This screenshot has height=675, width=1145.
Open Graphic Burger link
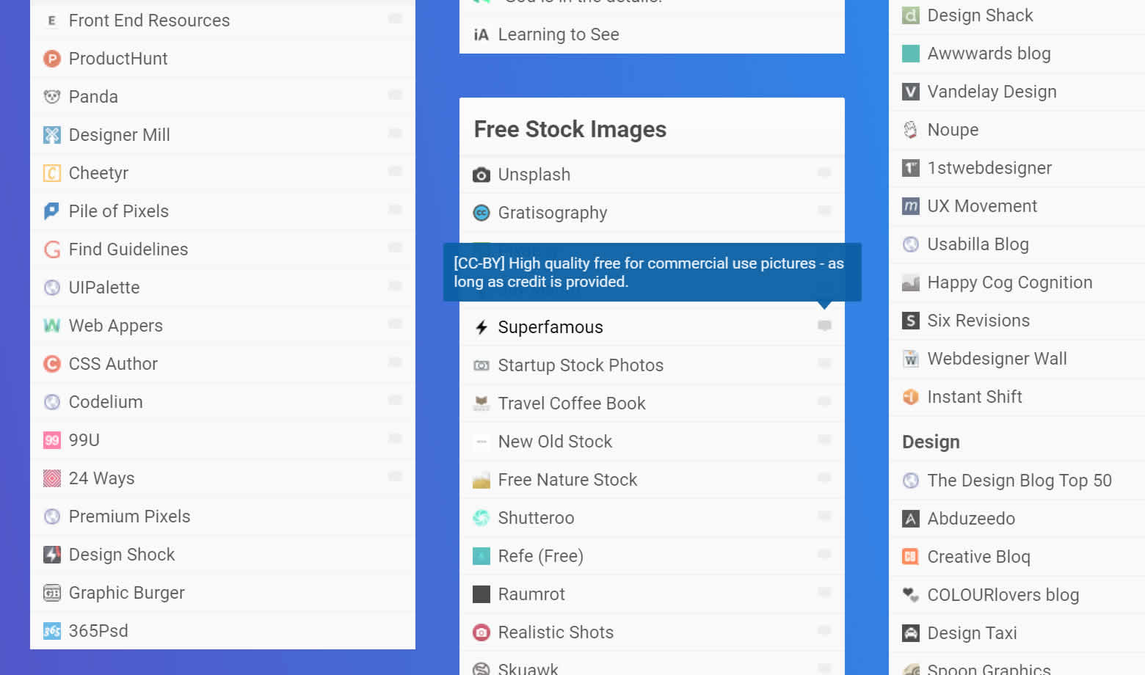click(x=126, y=593)
